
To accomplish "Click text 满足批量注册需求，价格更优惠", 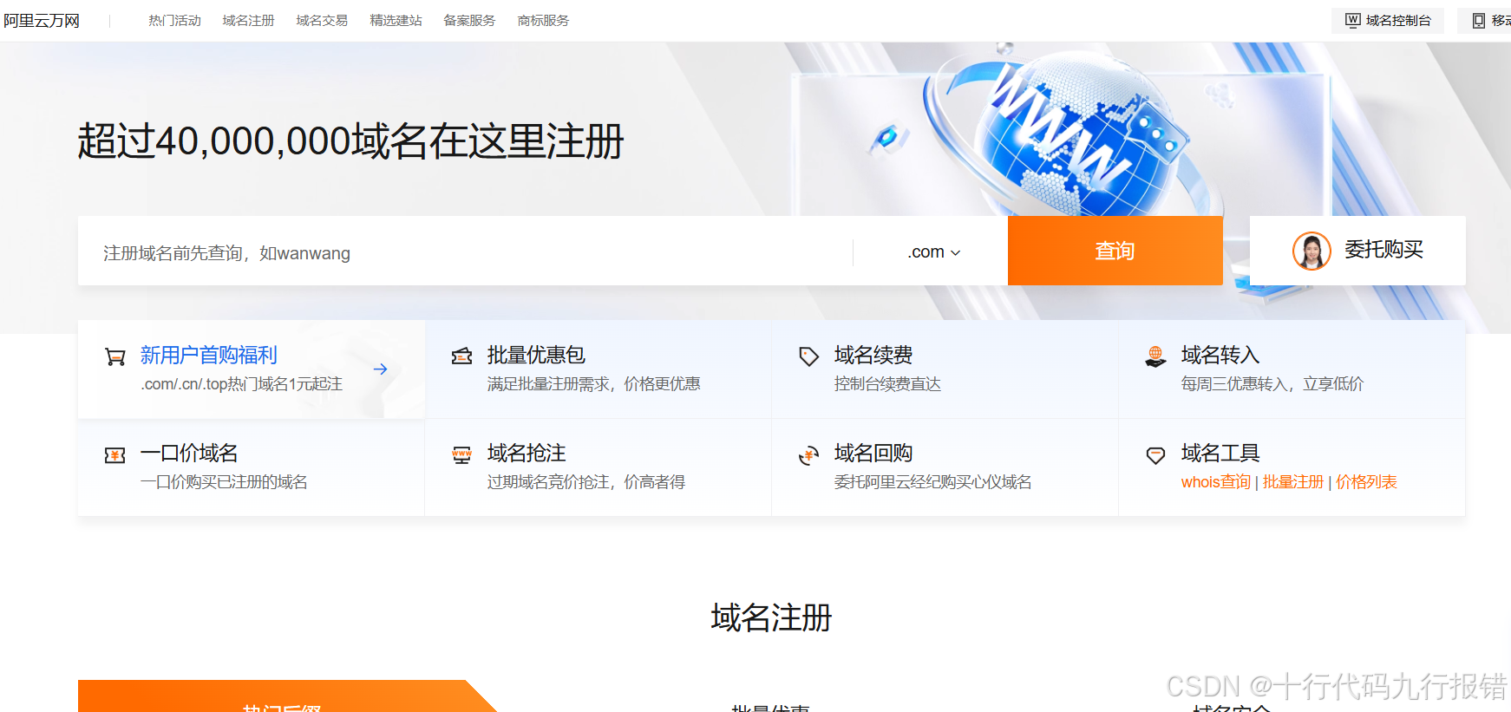I will pyautogui.click(x=594, y=384).
